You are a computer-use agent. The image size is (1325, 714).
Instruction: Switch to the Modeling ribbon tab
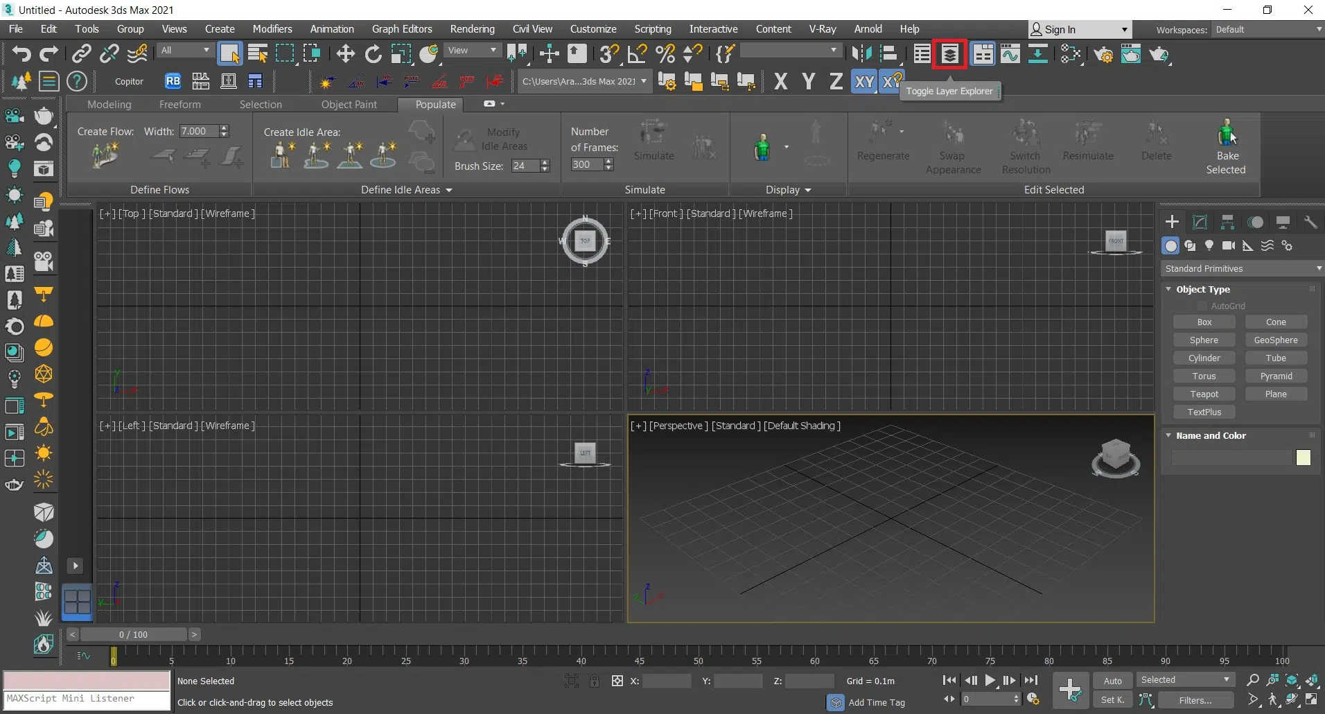(109, 105)
